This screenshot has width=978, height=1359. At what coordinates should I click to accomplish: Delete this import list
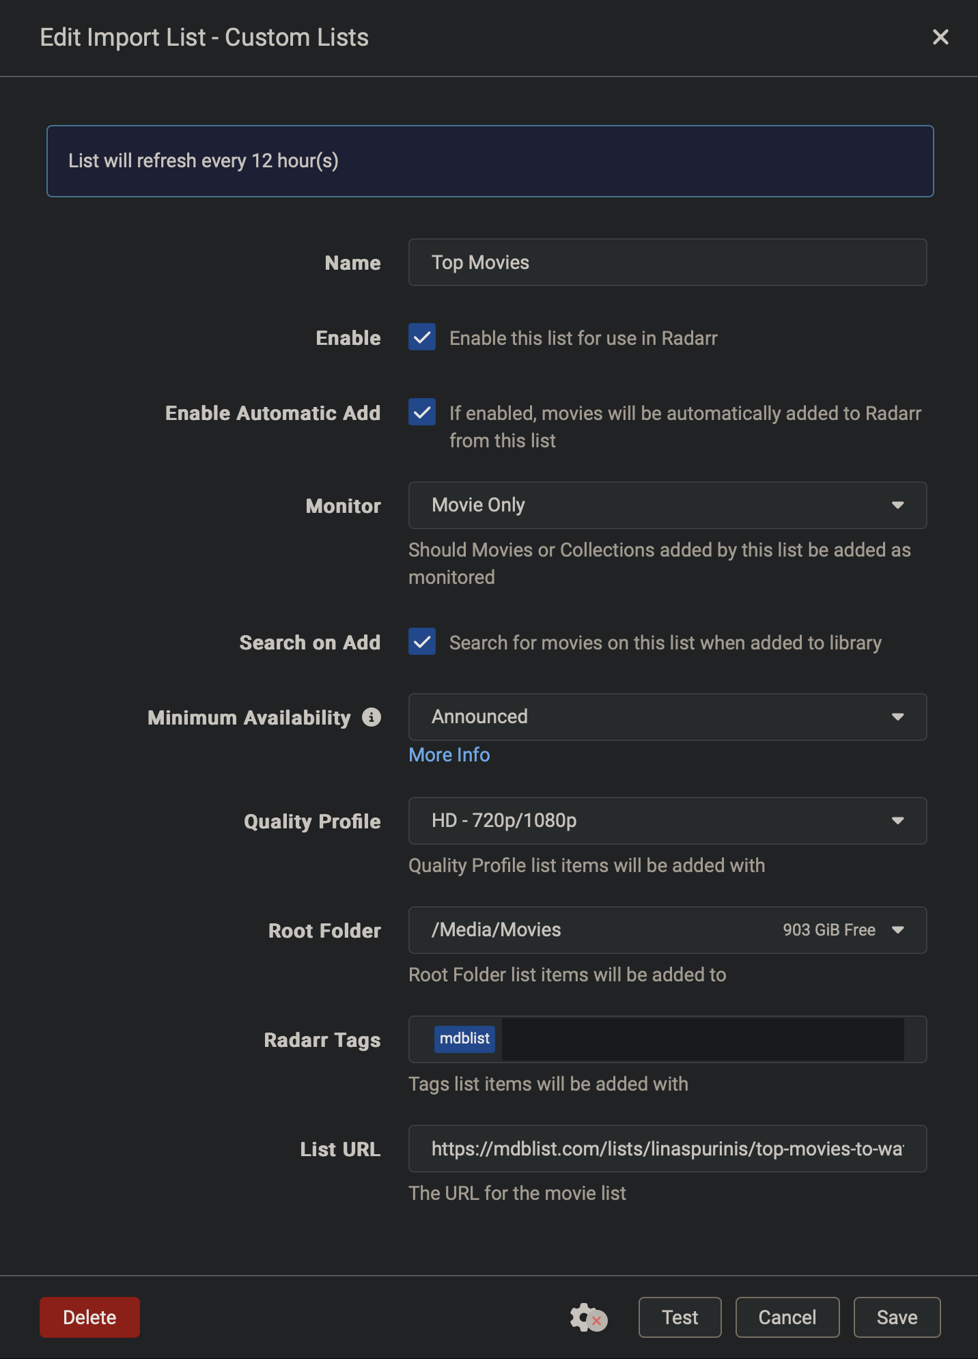point(89,1317)
